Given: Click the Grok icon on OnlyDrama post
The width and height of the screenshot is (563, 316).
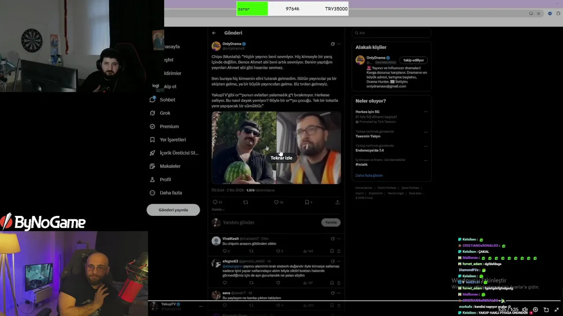Looking at the screenshot, I should pos(333,44).
